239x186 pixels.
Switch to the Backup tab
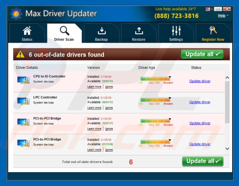pos(101,33)
